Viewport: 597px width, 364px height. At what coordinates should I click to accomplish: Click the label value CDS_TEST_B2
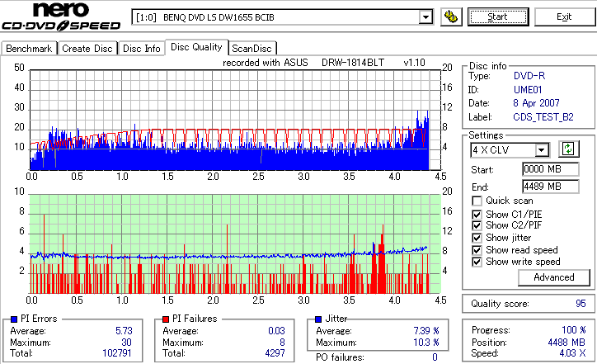[x=543, y=117]
